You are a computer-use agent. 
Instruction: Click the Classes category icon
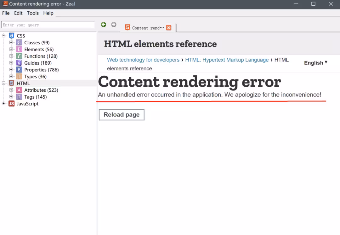pos(19,43)
